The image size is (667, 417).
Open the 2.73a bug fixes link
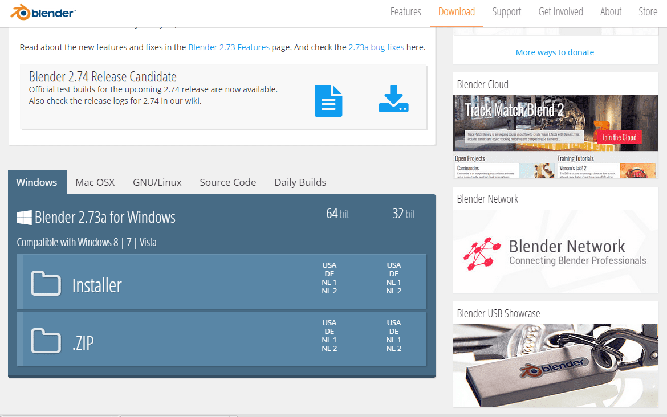click(x=376, y=47)
